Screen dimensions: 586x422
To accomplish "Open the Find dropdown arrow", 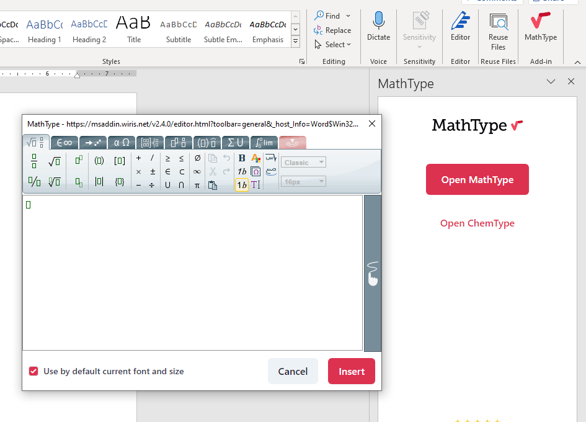I will [348, 16].
